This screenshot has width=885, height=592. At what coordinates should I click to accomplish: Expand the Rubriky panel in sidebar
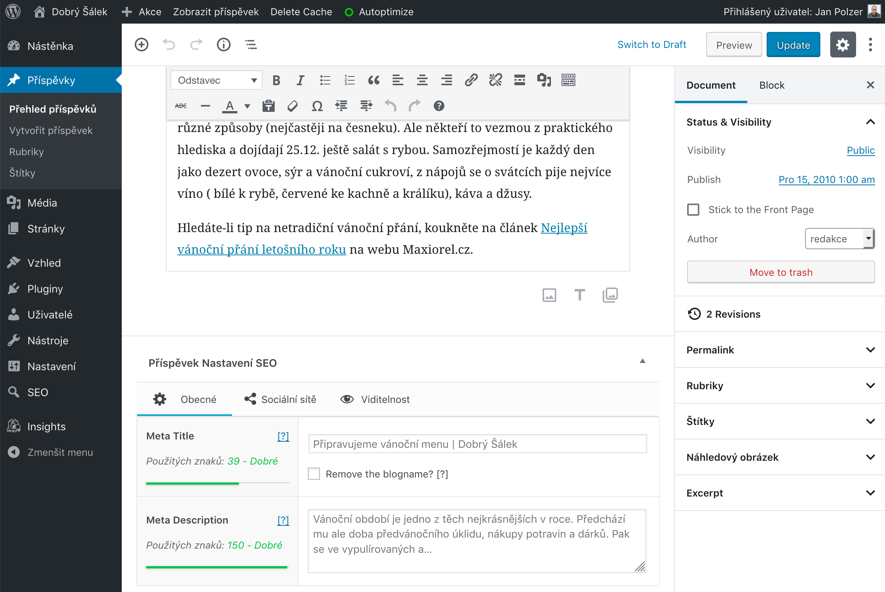(781, 386)
